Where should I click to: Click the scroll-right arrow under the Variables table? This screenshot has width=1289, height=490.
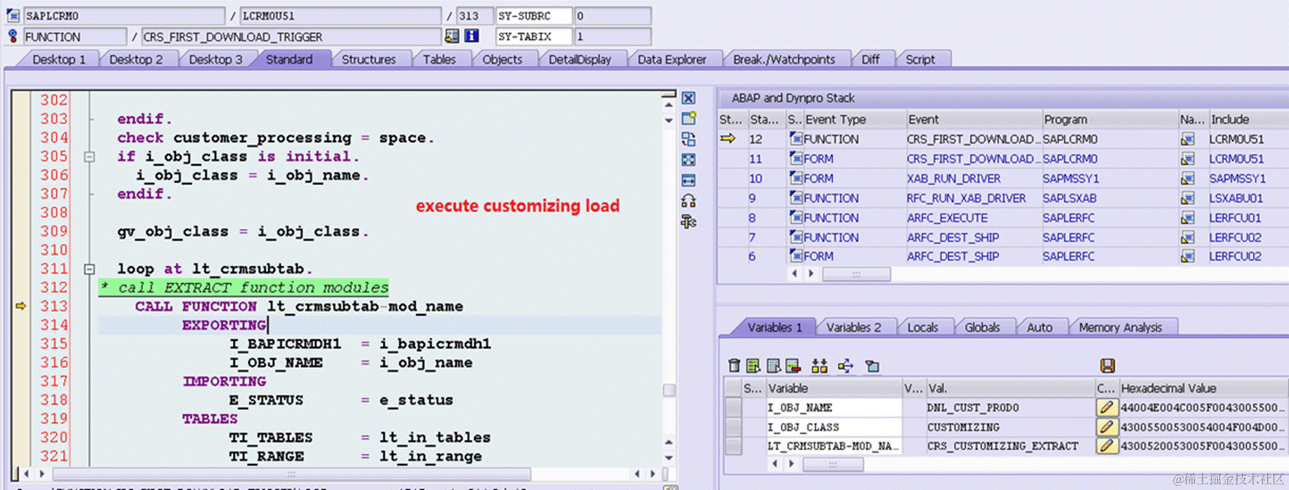pos(792,464)
